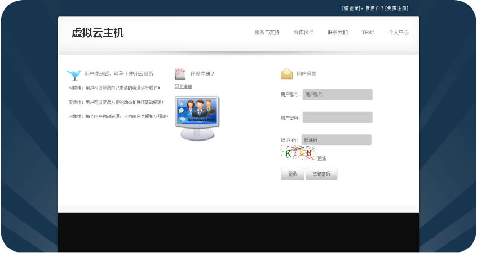Screen dimensions: 477x253
Task: Select the TEST navigation item
Action: tap(368, 32)
